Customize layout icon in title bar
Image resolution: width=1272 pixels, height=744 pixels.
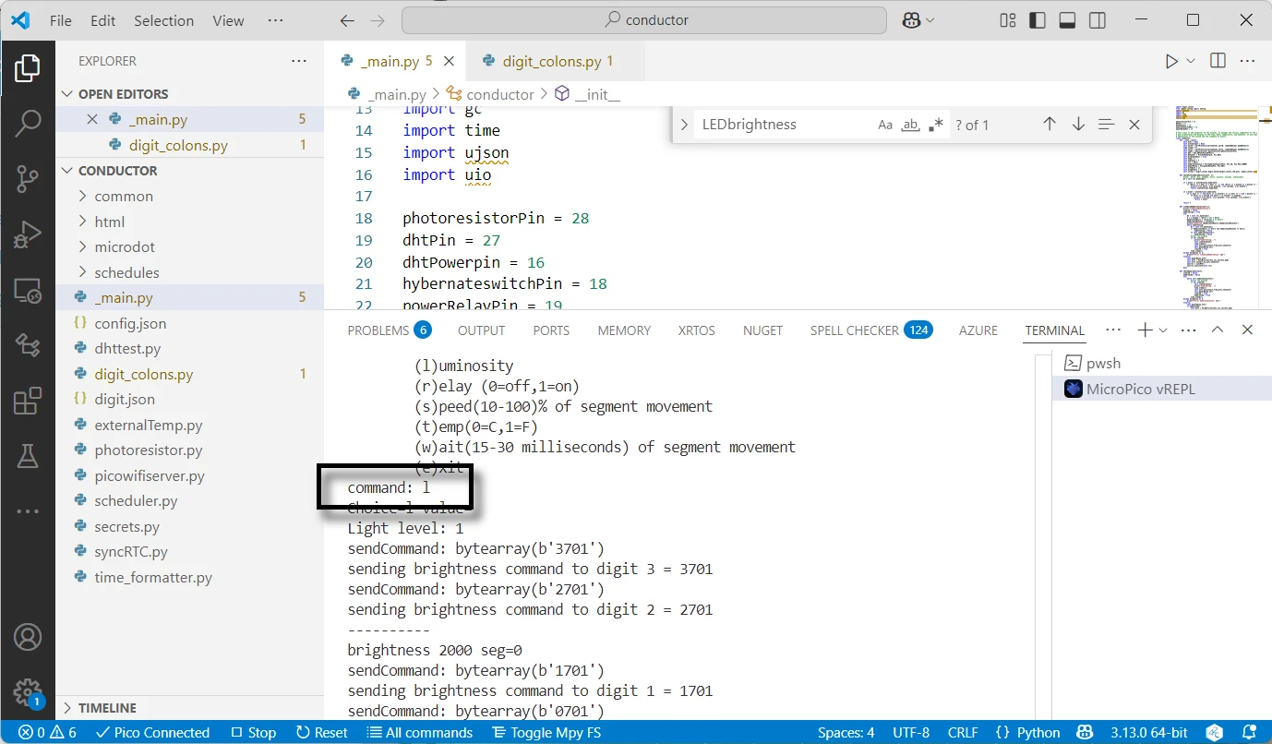[1008, 20]
